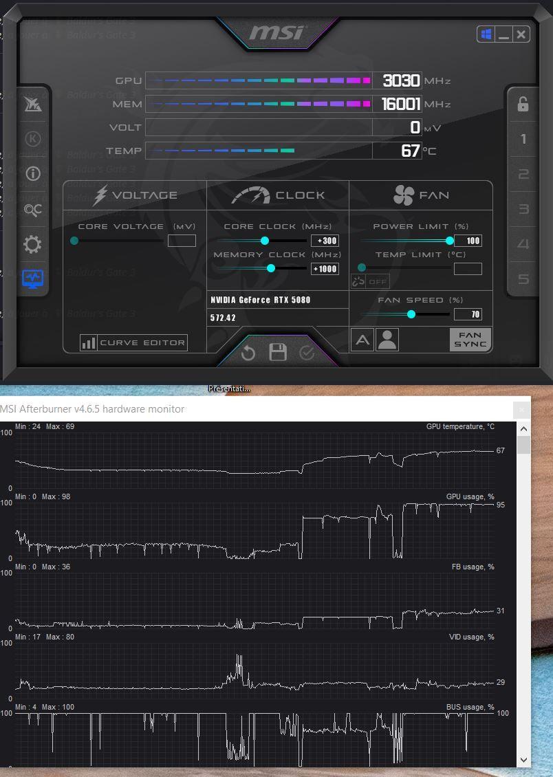This screenshot has height=777, width=553.
Task: Toggle automatic fan speed control
Action: pos(362,340)
